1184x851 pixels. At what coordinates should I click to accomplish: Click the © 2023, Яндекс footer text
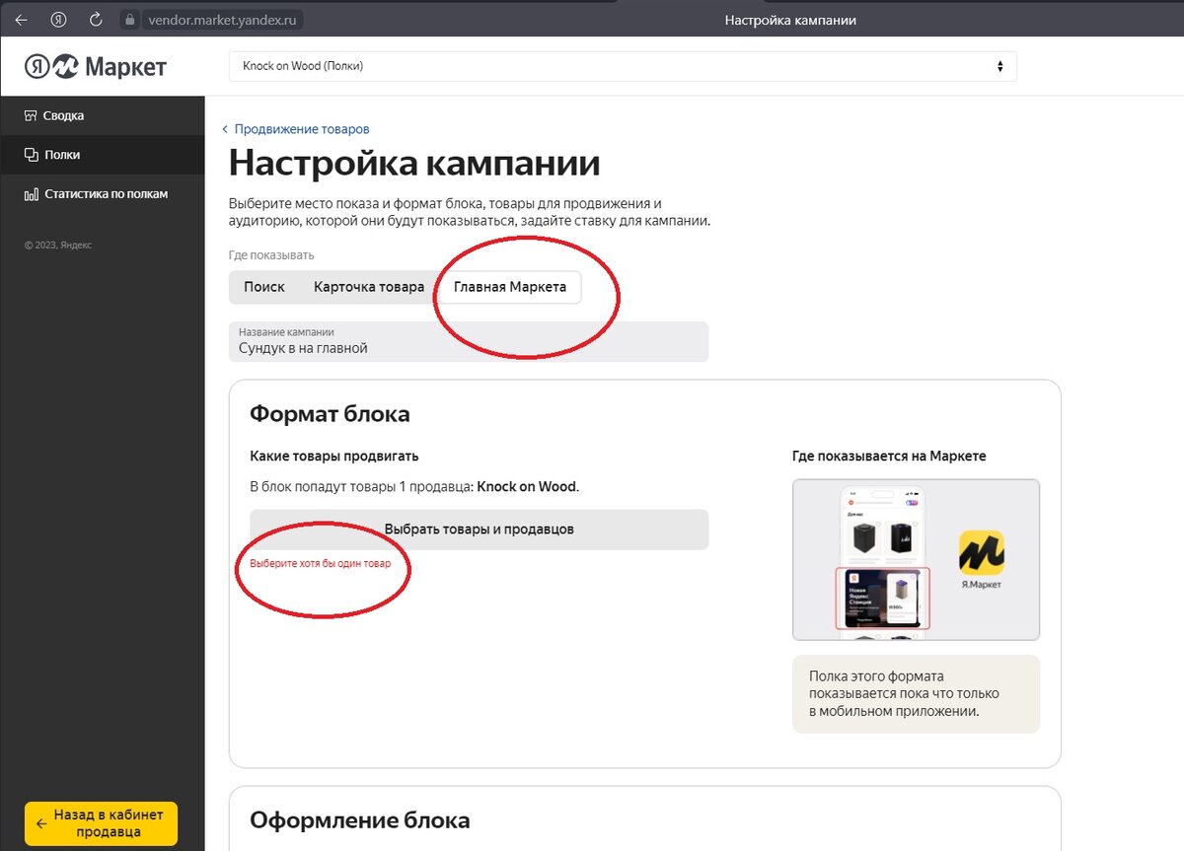coord(57,246)
